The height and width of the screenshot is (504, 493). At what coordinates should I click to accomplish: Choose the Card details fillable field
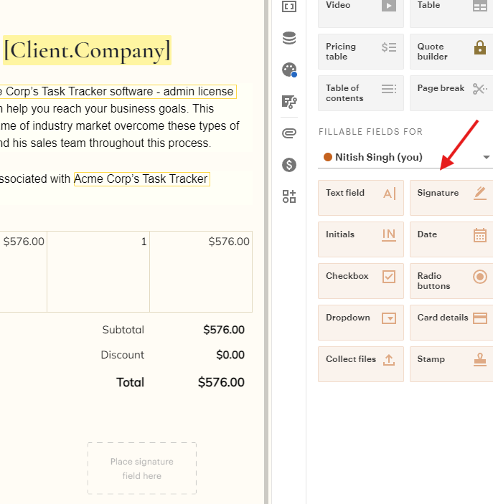point(451,323)
